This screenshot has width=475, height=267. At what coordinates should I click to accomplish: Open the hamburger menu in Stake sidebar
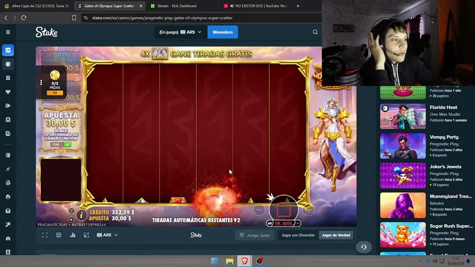tap(8, 32)
